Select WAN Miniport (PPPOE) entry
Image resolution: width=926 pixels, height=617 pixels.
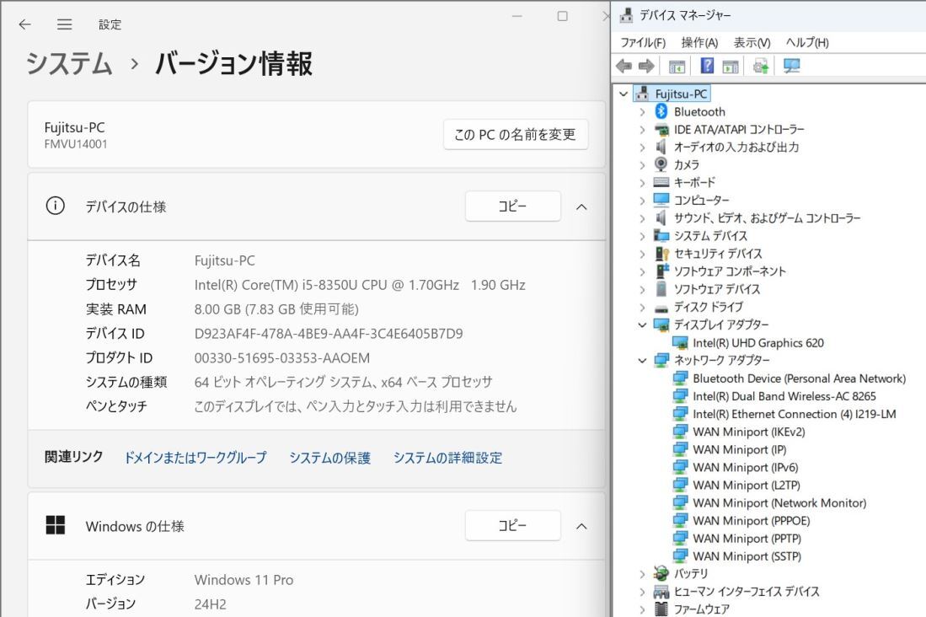click(x=752, y=521)
